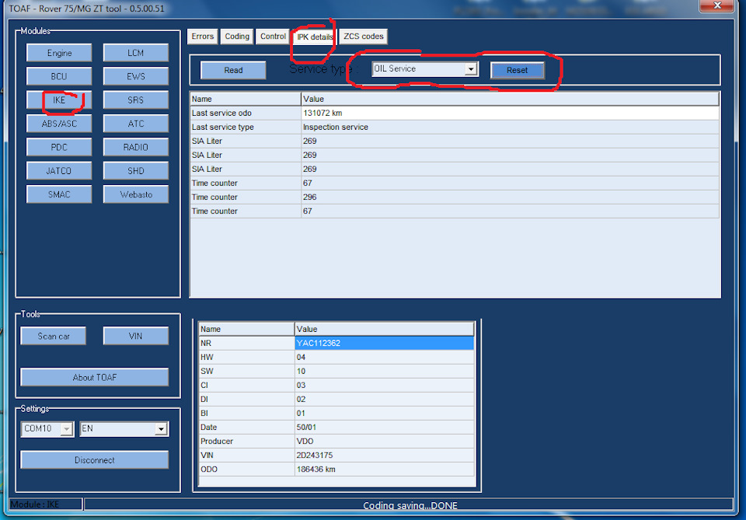Click the Value column header in service table
The width and height of the screenshot is (746, 520).
click(510, 99)
